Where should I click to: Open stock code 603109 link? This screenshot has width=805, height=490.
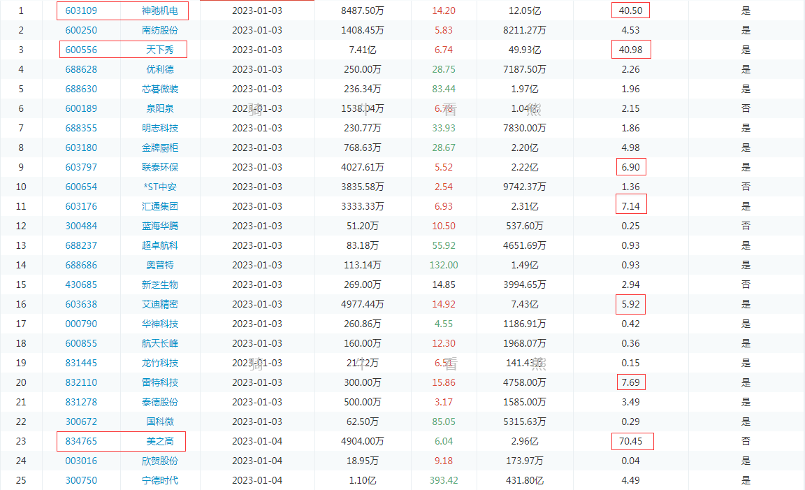[x=81, y=10]
